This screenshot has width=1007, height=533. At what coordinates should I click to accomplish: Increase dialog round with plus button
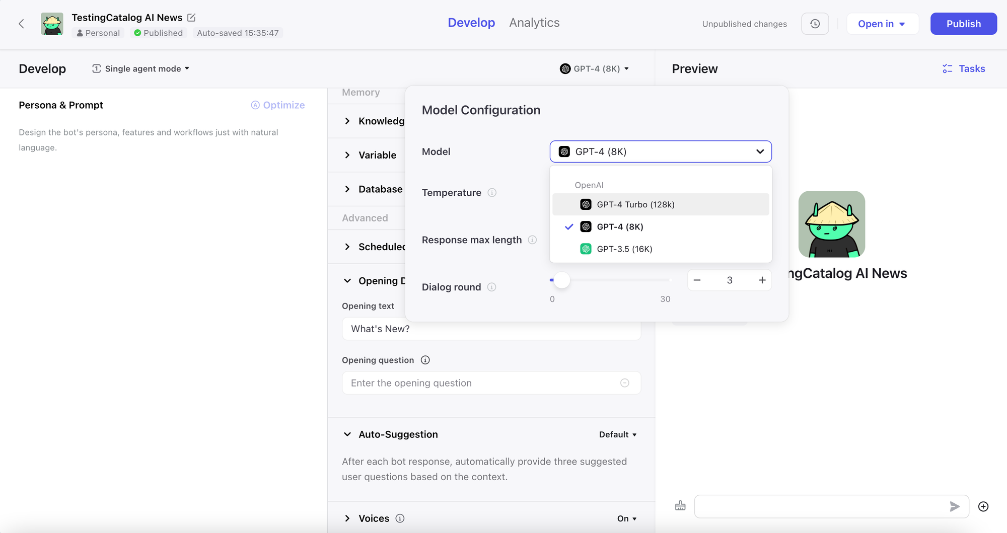(x=762, y=280)
